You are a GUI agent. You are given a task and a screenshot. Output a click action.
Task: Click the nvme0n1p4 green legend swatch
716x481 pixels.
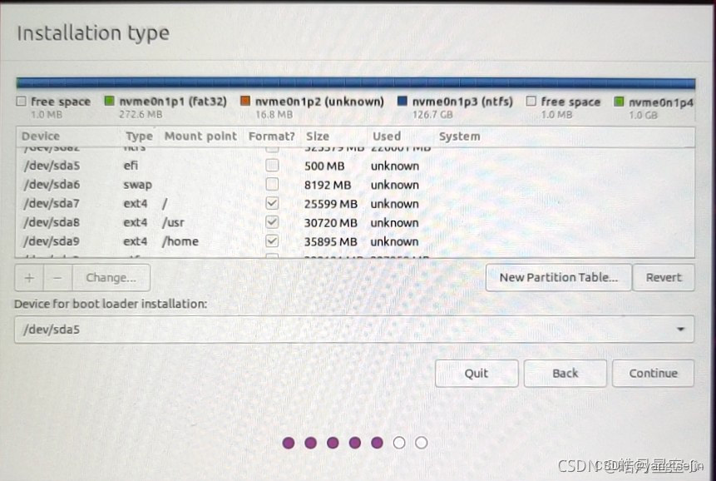[x=619, y=101]
